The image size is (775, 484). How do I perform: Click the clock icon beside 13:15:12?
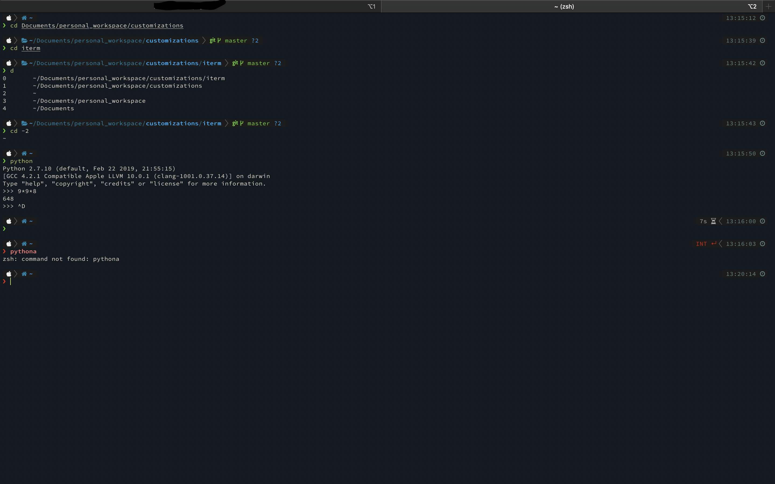tap(763, 18)
